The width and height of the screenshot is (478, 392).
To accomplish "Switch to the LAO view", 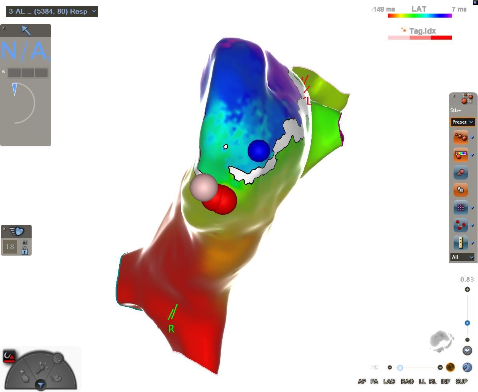I will coord(389,382).
